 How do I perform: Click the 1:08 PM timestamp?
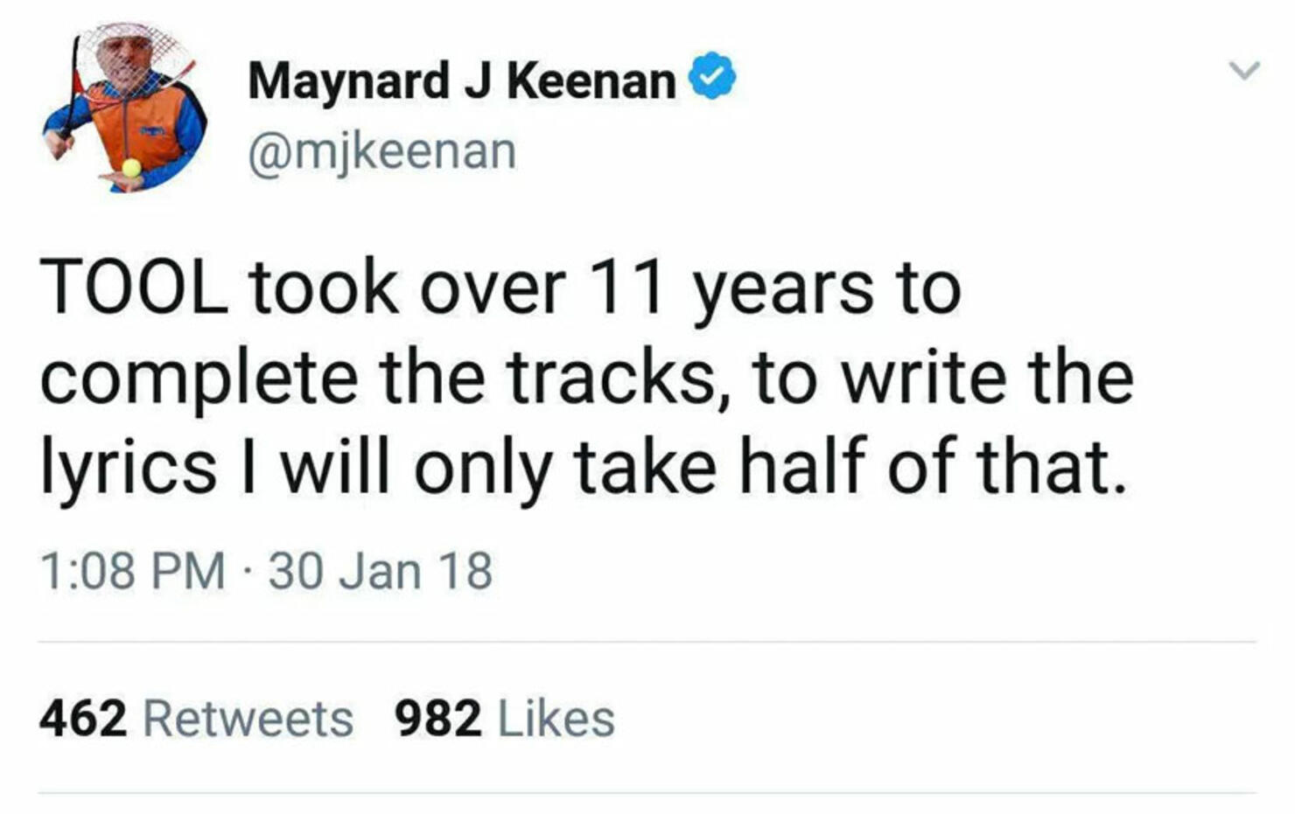click(x=132, y=570)
